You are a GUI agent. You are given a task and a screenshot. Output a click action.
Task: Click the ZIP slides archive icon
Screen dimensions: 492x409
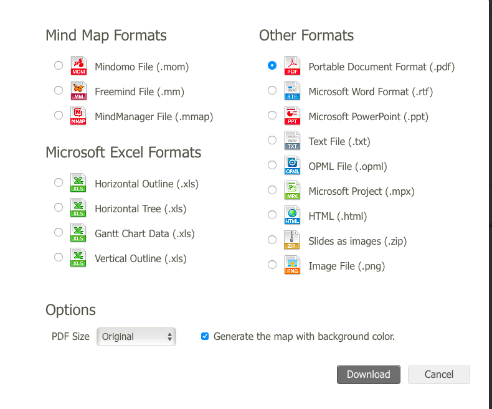point(292,240)
